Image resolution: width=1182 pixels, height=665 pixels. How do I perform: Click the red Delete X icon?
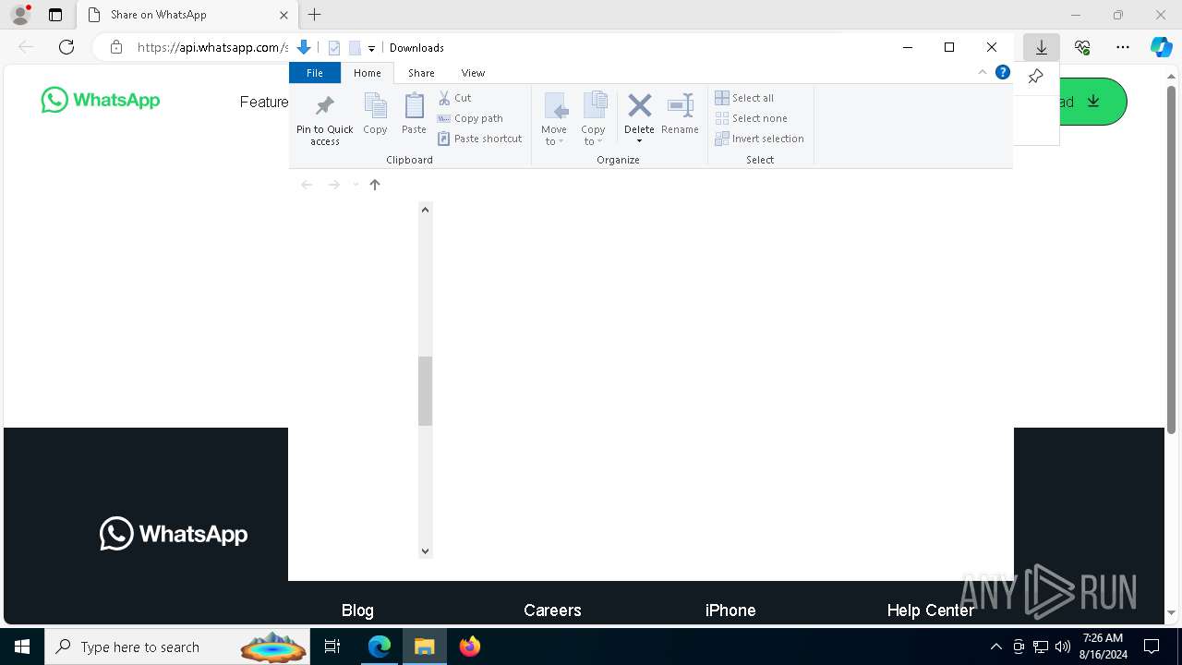pyautogui.click(x=639, y=105)
